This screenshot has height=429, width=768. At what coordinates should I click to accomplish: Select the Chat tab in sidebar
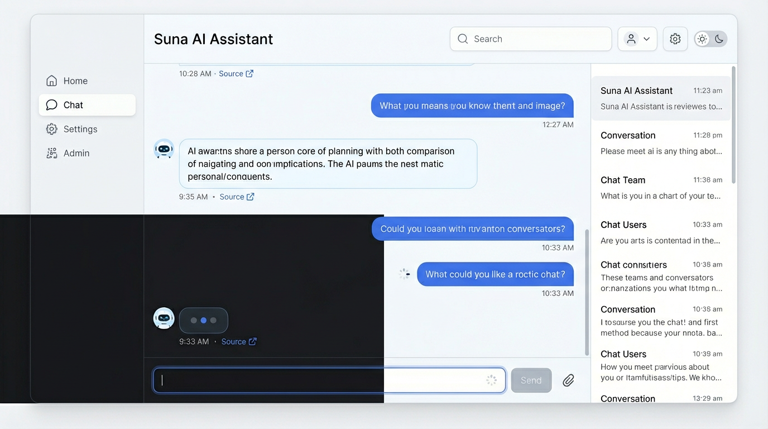click(87, 105)
